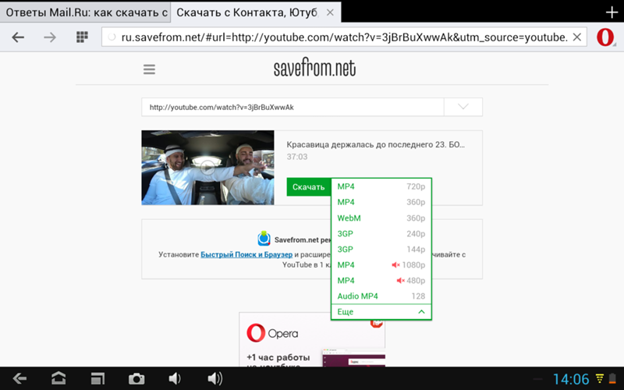Open the Opera menu logo button

(605, 37)
